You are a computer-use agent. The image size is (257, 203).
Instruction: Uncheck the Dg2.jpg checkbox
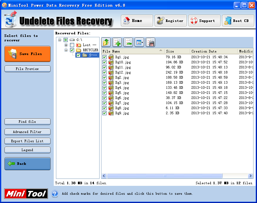tap(104, 77)
